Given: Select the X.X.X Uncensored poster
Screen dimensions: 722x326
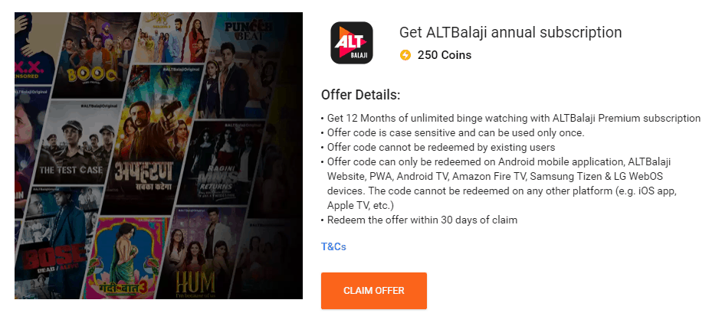Looking at the screenshot, I should pyautogui.click(x=32, y=51).
